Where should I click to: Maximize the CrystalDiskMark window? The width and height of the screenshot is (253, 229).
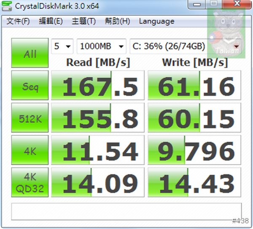(x=214, y=4)
